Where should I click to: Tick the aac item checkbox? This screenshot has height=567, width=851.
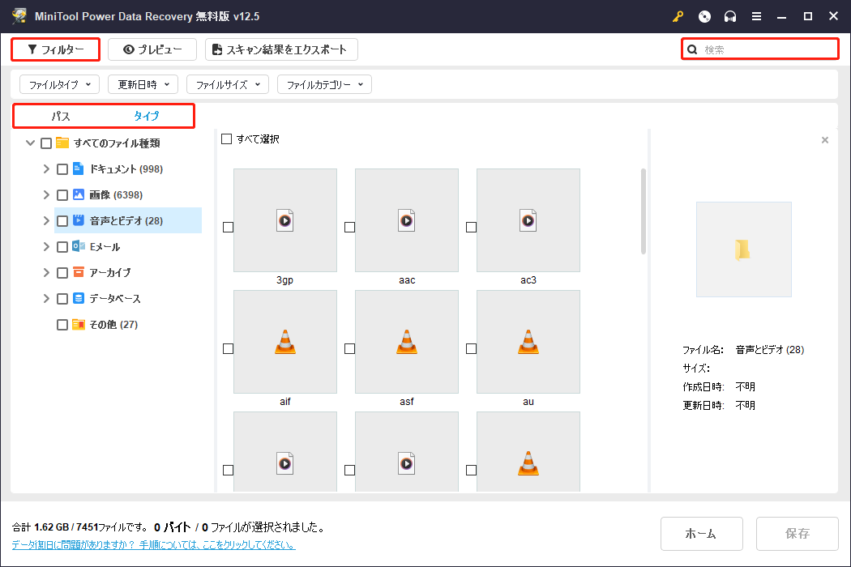[349, 227]
